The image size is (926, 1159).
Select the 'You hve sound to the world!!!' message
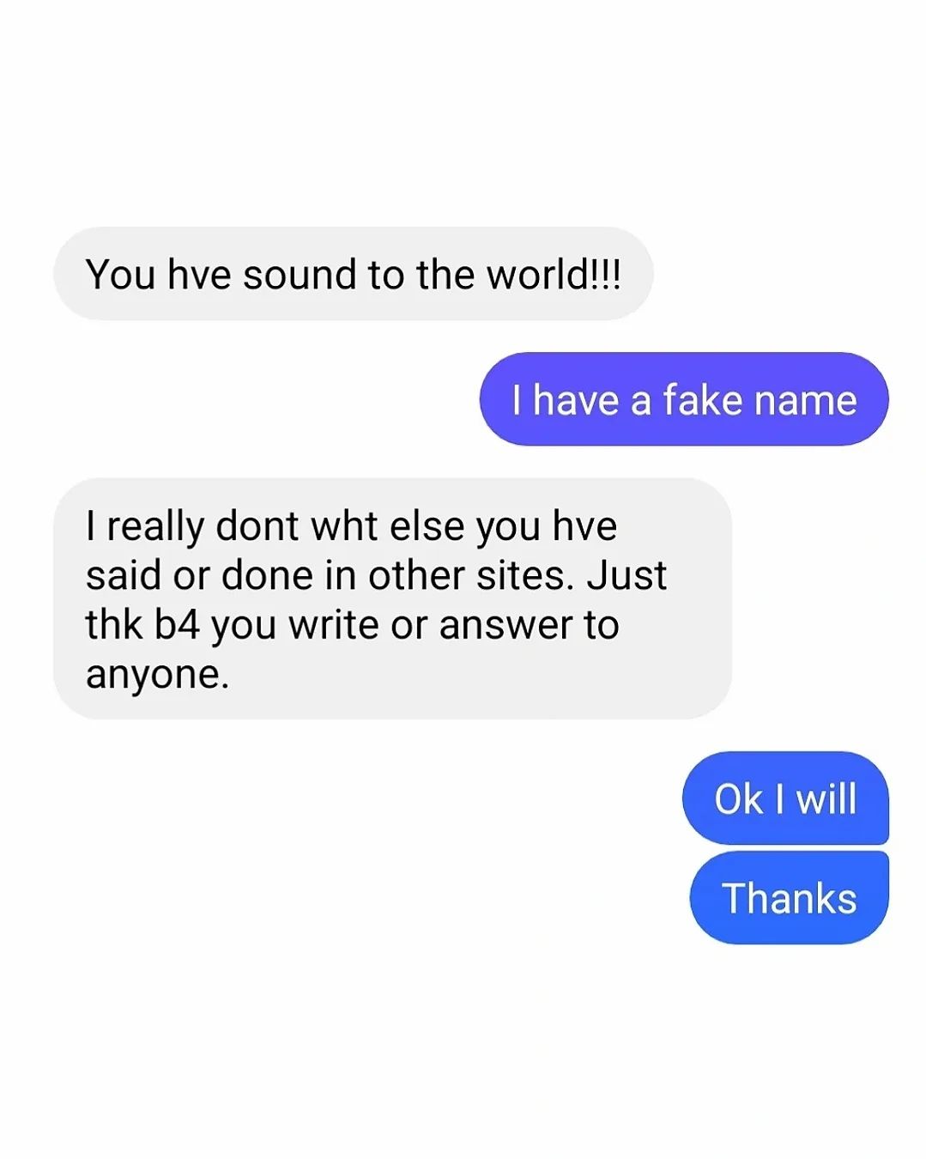click(353, 274)
